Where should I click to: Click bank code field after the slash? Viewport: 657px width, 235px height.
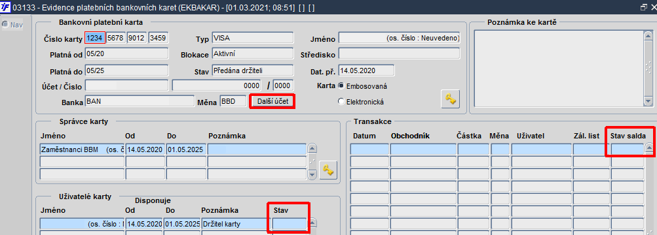(x=283, y=86)
